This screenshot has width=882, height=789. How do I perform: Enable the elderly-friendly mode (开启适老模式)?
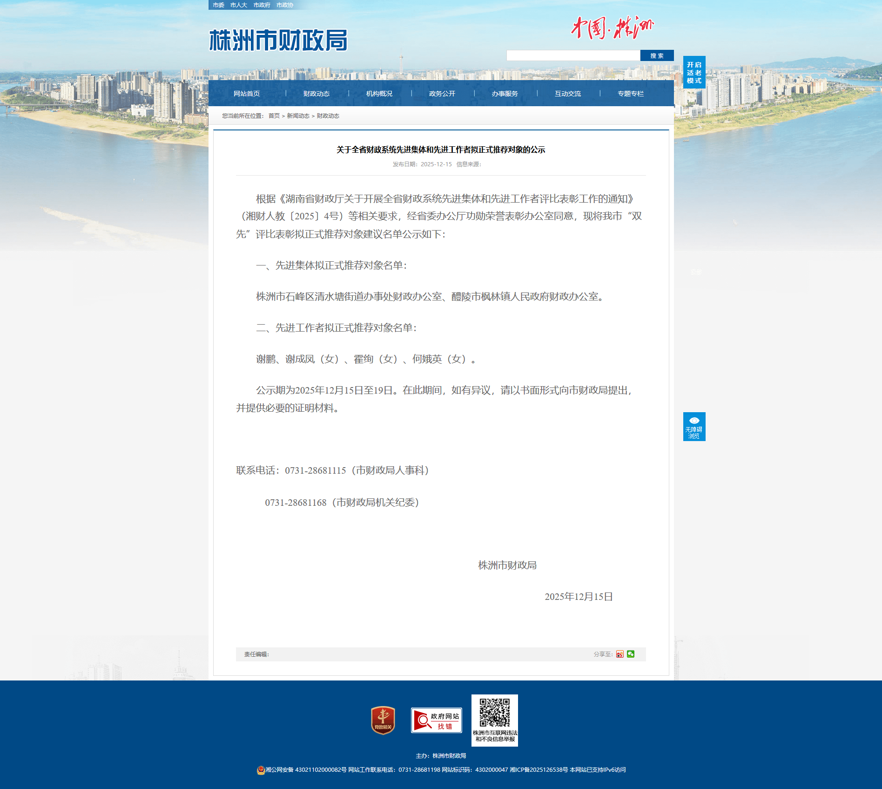click(x=694, y=73)
